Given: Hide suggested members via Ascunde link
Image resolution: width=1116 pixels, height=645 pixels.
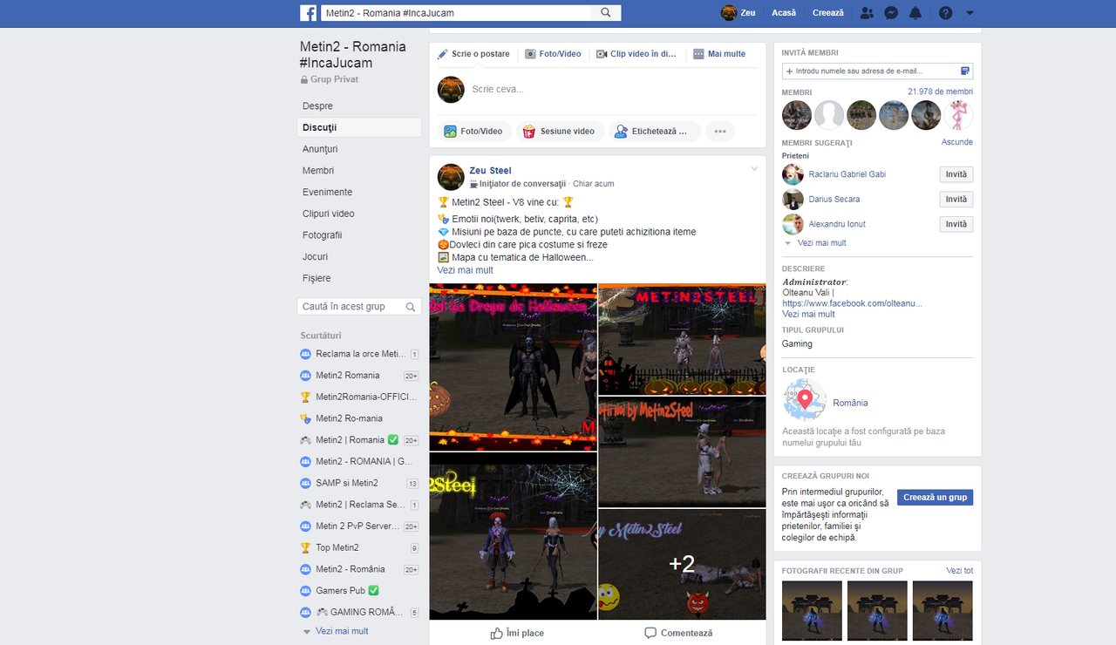Looking at the screenshot, I should [956, 141].
